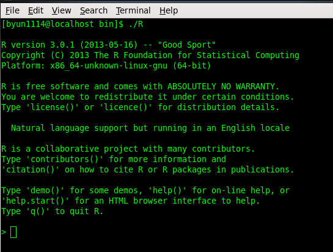
Task: Click the R prompt cursor block
Action: (13, 232)
